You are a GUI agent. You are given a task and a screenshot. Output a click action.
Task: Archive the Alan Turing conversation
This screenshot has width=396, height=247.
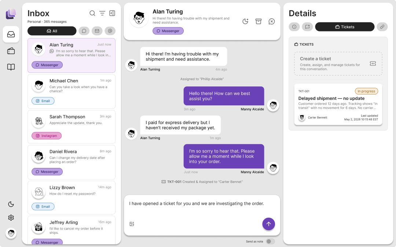point(258,22)
